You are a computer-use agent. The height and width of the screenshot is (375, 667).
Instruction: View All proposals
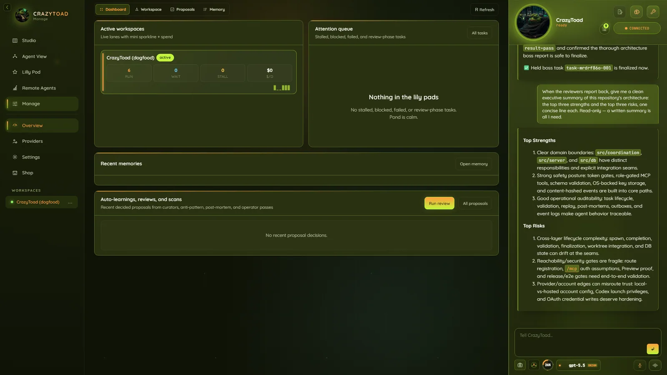click(475, 203)
